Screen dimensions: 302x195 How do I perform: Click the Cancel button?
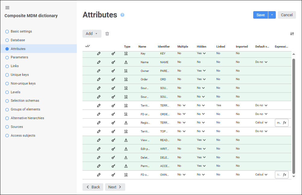[x=287, y=15]
